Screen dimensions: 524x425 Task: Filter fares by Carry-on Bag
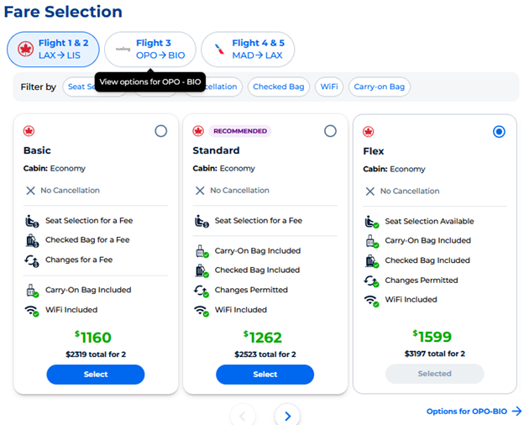[x=380, y=87]
